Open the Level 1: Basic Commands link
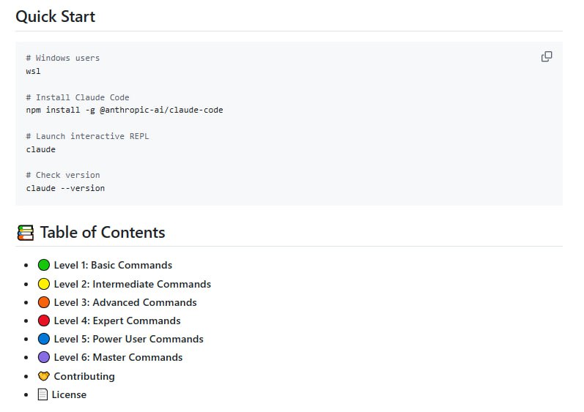The image size is (584, 412). tap(113, 265)
